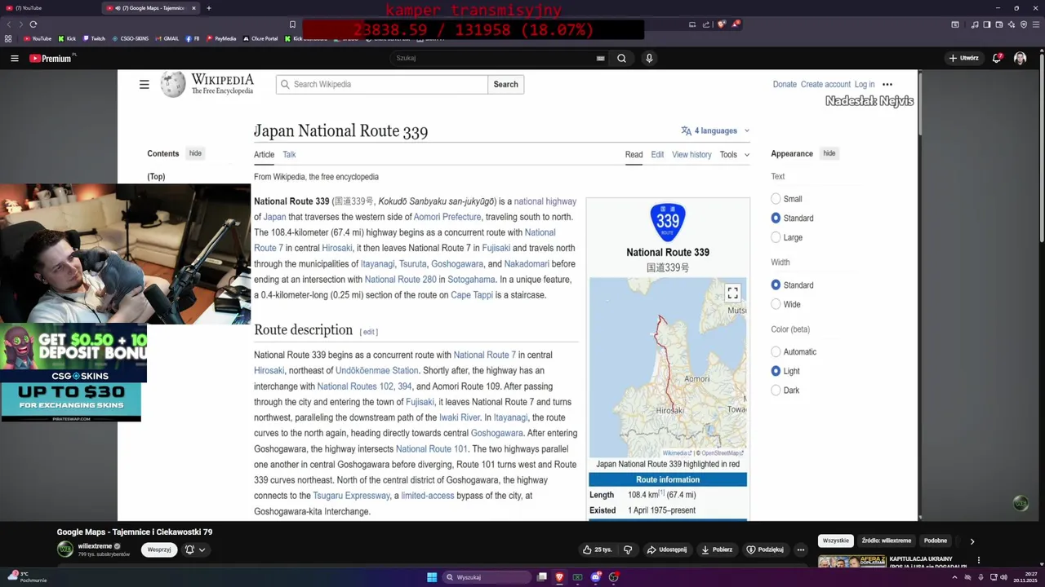Open more video actions ellipsis
This screenshot has width=1045, height=587.
click(801, 549)
